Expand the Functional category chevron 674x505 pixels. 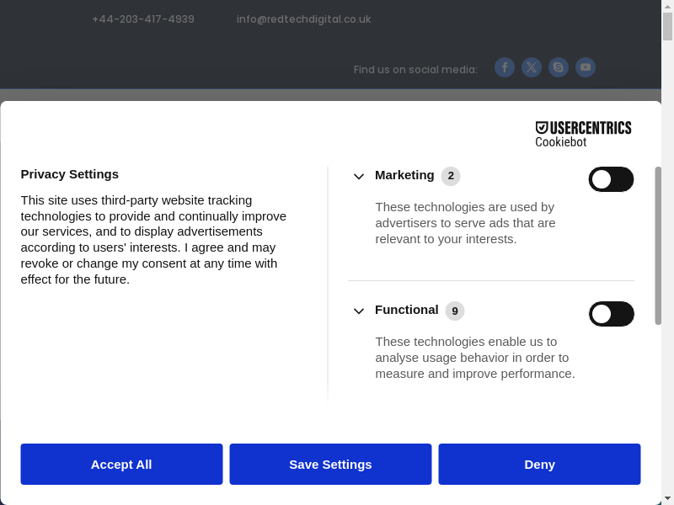359,311
